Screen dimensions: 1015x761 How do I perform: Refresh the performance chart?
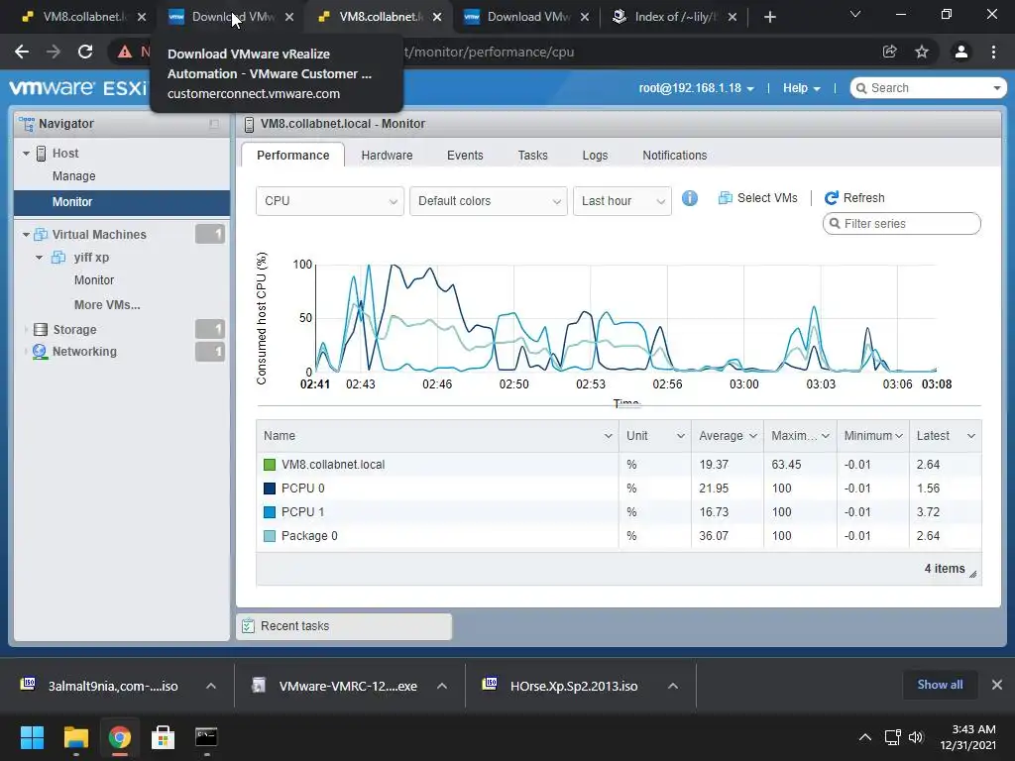854,198
